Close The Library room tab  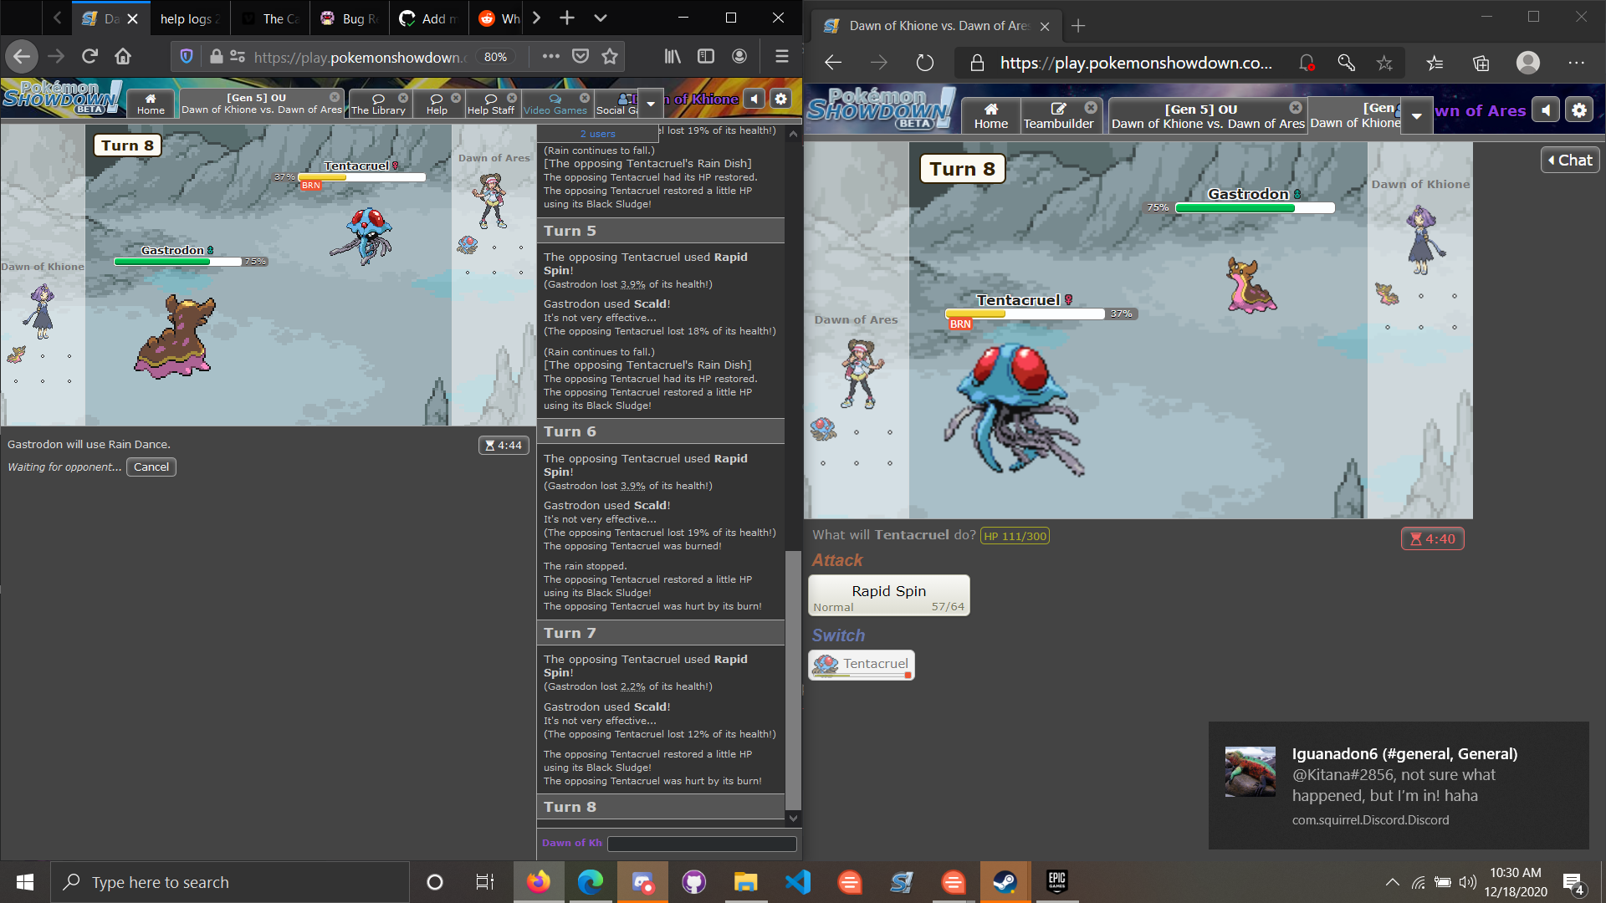tap(402, 98)
